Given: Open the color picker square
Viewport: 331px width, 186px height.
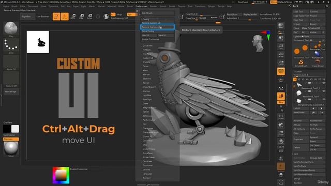Looking at the screenshot, I should click(x=61, y=175).
